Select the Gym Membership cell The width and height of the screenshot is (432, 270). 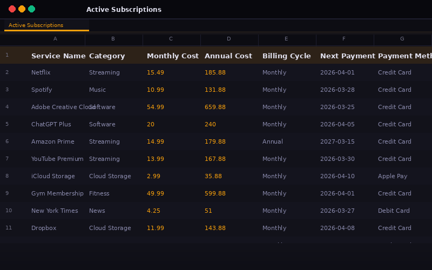tap(56, 193)
